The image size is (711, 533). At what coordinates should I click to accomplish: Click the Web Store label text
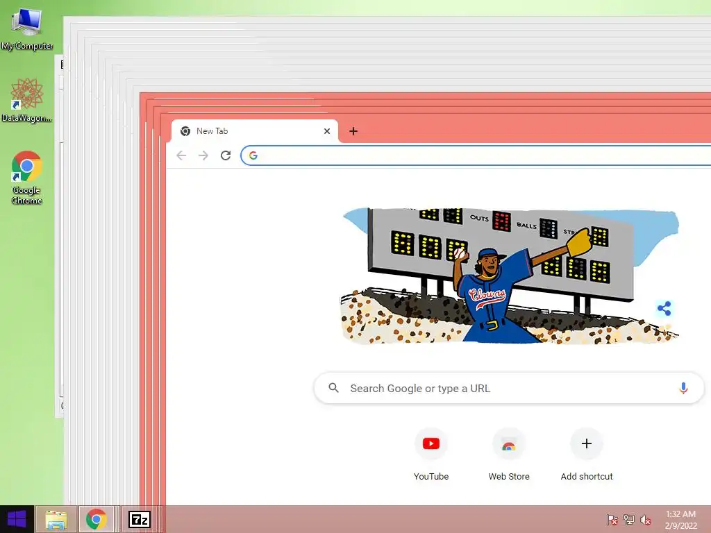coord(509,476)
